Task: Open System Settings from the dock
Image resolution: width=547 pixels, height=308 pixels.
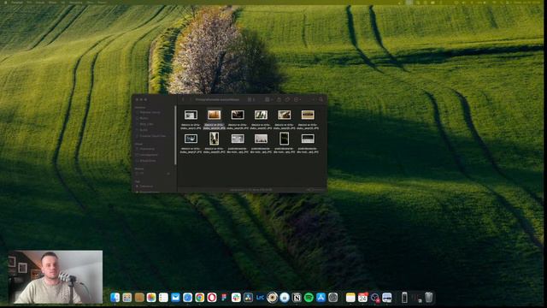Action: [332, 298]
